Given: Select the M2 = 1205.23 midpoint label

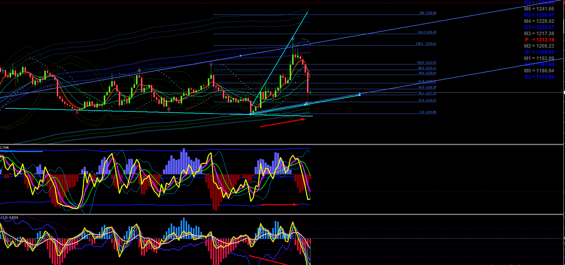Looking at the screenshot, I should click(539, 46).
